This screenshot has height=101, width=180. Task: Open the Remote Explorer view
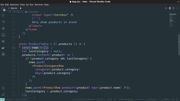coord(3,35)
